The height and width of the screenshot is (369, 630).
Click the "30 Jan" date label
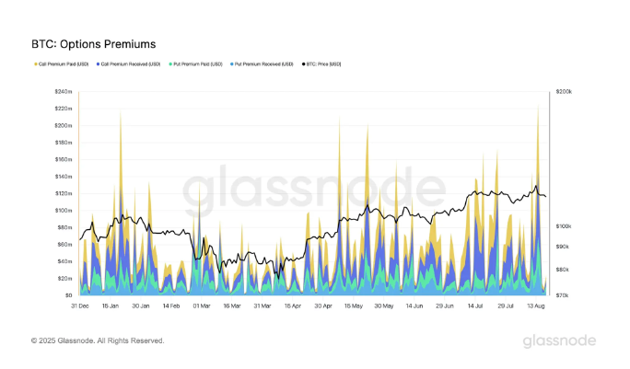pyautogui.click(x=141, y=306)
